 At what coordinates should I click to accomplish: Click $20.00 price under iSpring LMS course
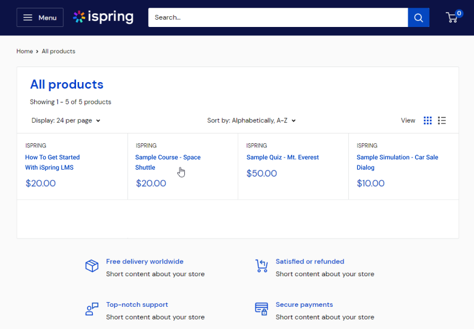(41, 183)
